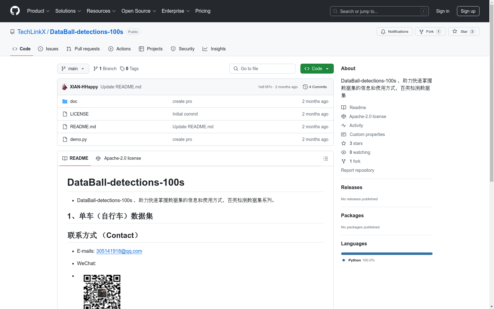The width and height of the screenshot is (494, 309).
Task: Switch to the Issues tab
Action: pos(48,49)
